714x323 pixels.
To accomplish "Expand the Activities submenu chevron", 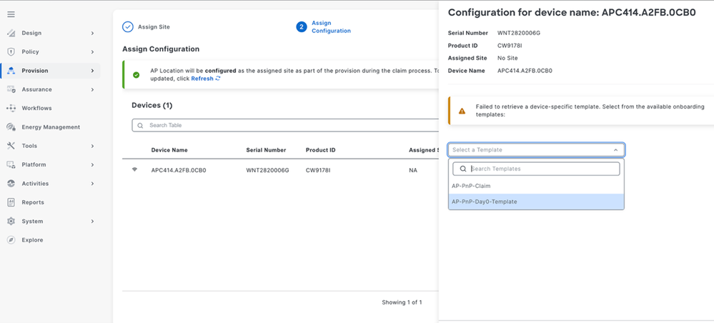I will click(92, 184).
